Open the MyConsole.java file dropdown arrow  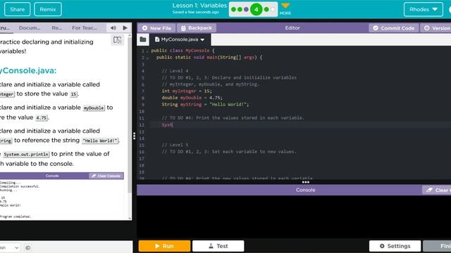[x=202, y=39]
